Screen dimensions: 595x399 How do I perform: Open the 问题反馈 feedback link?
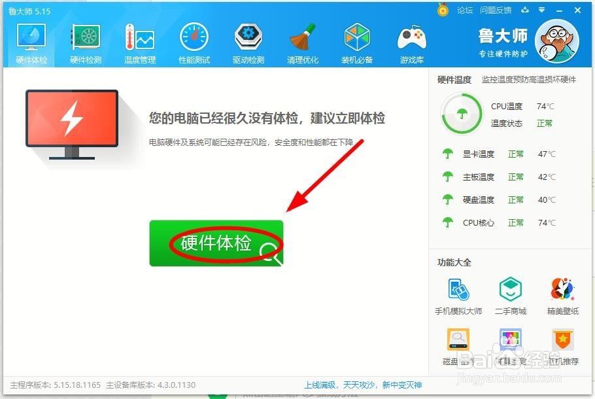(x=496, y=10)
